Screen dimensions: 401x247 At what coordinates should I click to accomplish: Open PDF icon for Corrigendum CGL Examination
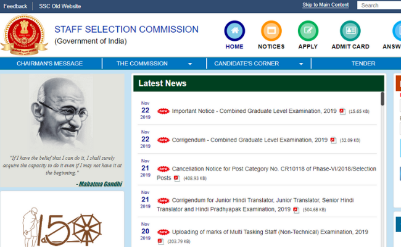333,140
